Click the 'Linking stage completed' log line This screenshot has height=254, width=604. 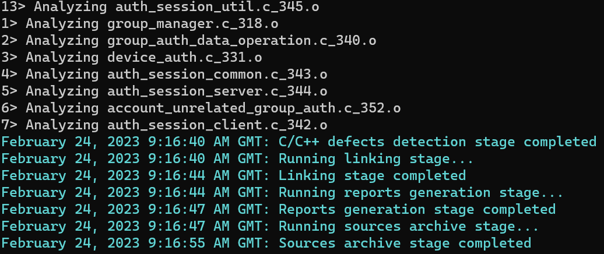372,177
